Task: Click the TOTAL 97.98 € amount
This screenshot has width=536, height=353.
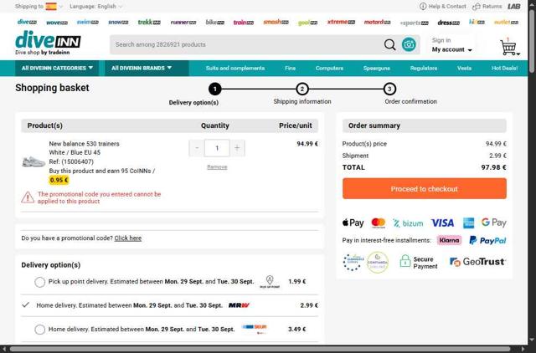Action: [493, 167]
